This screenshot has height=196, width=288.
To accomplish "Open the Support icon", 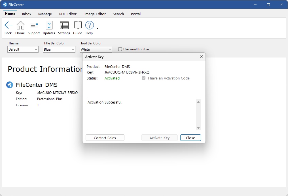I will click(x=34, y=25).
